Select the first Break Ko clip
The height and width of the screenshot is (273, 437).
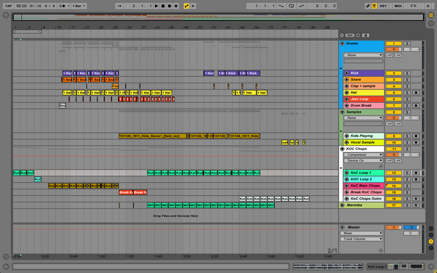126,192
